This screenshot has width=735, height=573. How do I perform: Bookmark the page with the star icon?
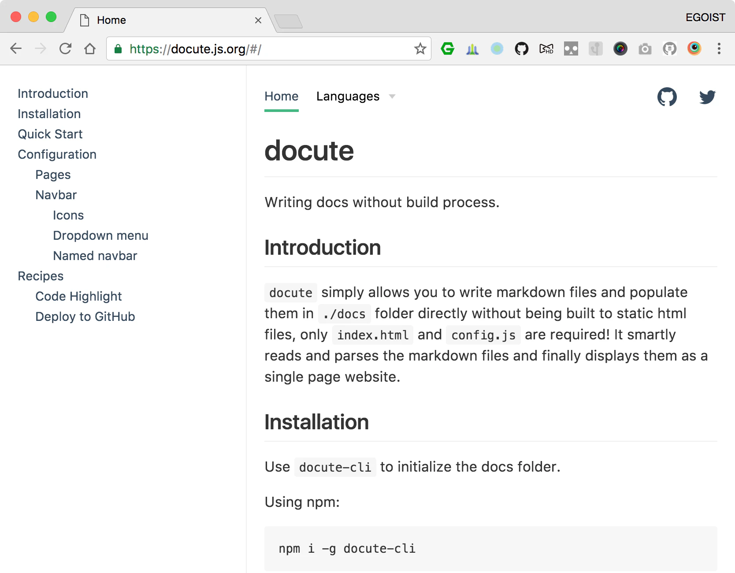click(x=420, y=48)
